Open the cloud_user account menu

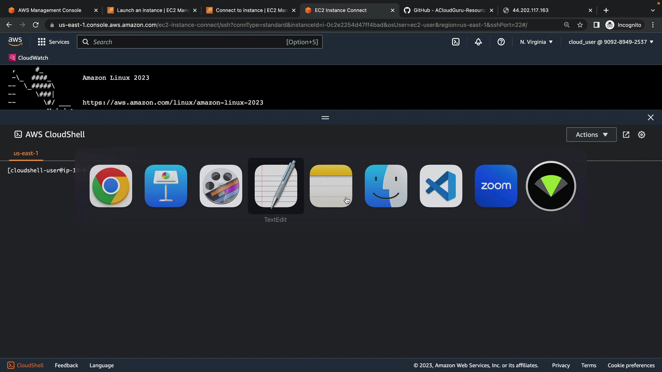click(x=611, y=42)
